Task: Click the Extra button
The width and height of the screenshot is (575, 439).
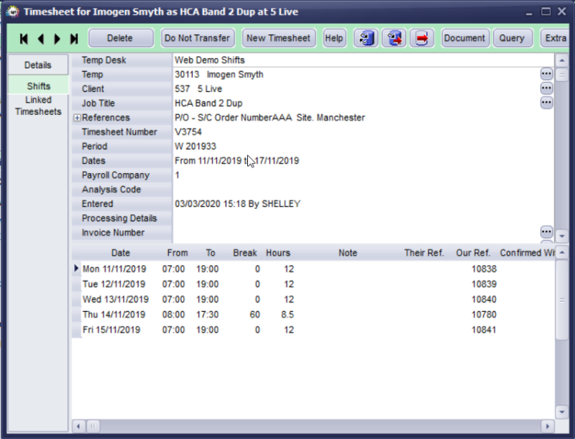Action: point(555,38)
